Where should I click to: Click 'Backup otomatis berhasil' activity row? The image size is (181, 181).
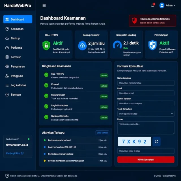[76, 140]
